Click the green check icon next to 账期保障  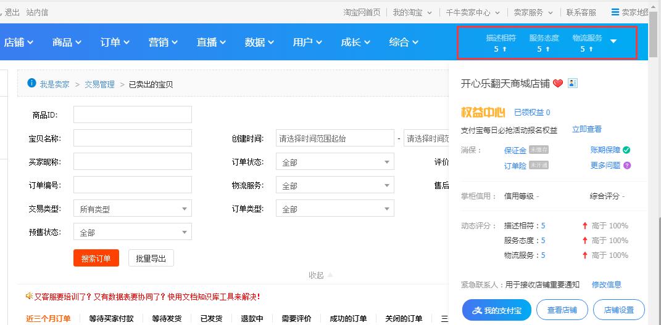626,150
